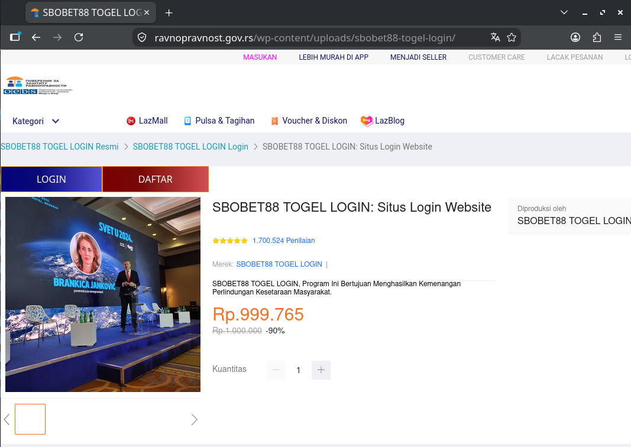Viewport: 631px width, 447px height.
Task: Open the LazMall navigation link
Action: [147, 121]
